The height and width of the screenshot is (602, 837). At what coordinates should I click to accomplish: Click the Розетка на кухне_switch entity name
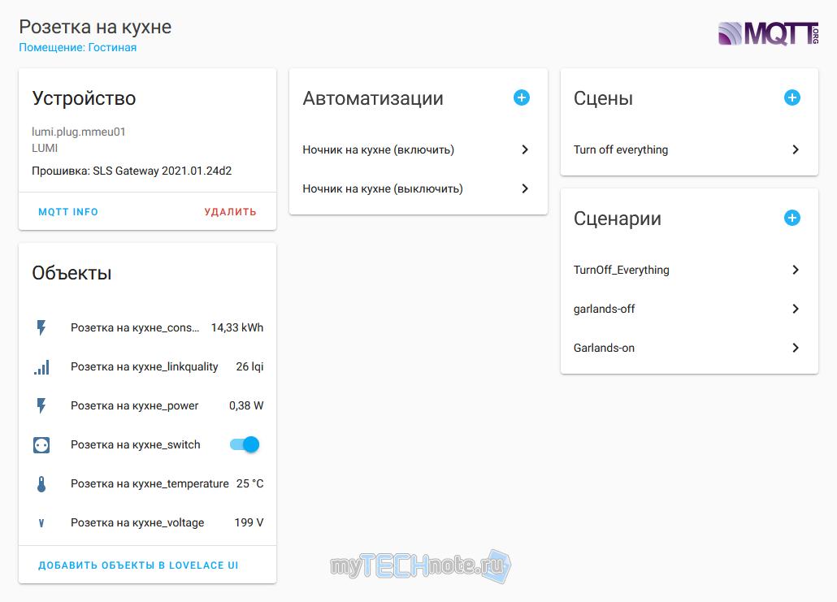coord(136,444)
